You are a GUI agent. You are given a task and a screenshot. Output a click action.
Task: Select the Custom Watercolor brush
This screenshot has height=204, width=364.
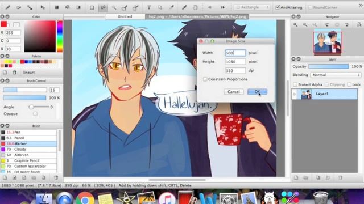tap(28, 166)
